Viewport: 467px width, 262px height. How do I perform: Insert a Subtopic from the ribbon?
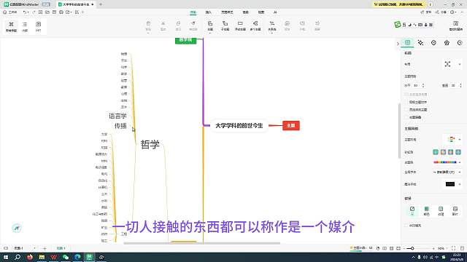coord(225,26)
